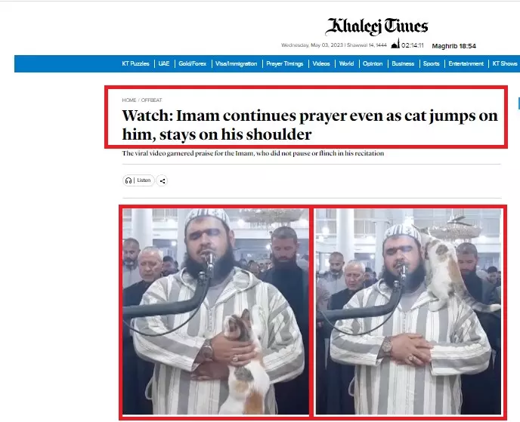This screenshot has height=422, width=520.
Task: Open the Khaleej Times logo homepage
Action: 376,26
